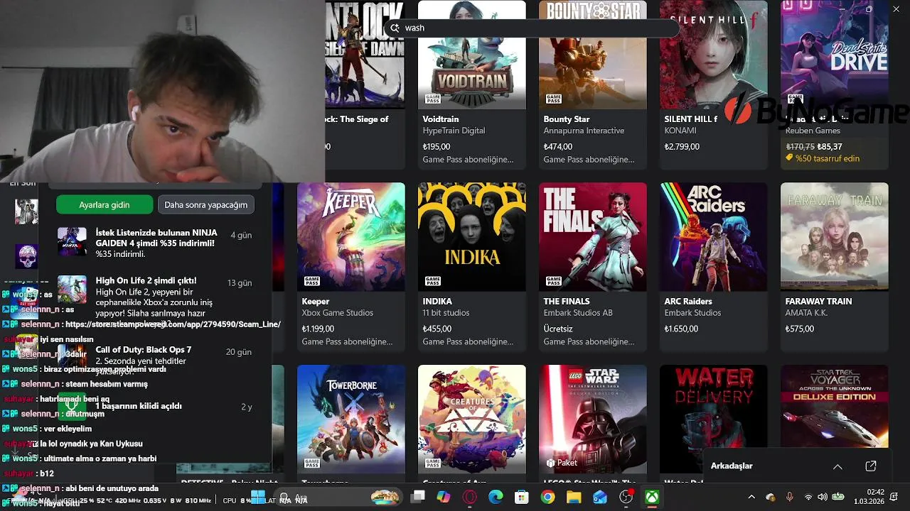Click the search field containing 'wash'
Image resolution: width=910 pixels, height=511 pixels.
[x=532, y=28]
